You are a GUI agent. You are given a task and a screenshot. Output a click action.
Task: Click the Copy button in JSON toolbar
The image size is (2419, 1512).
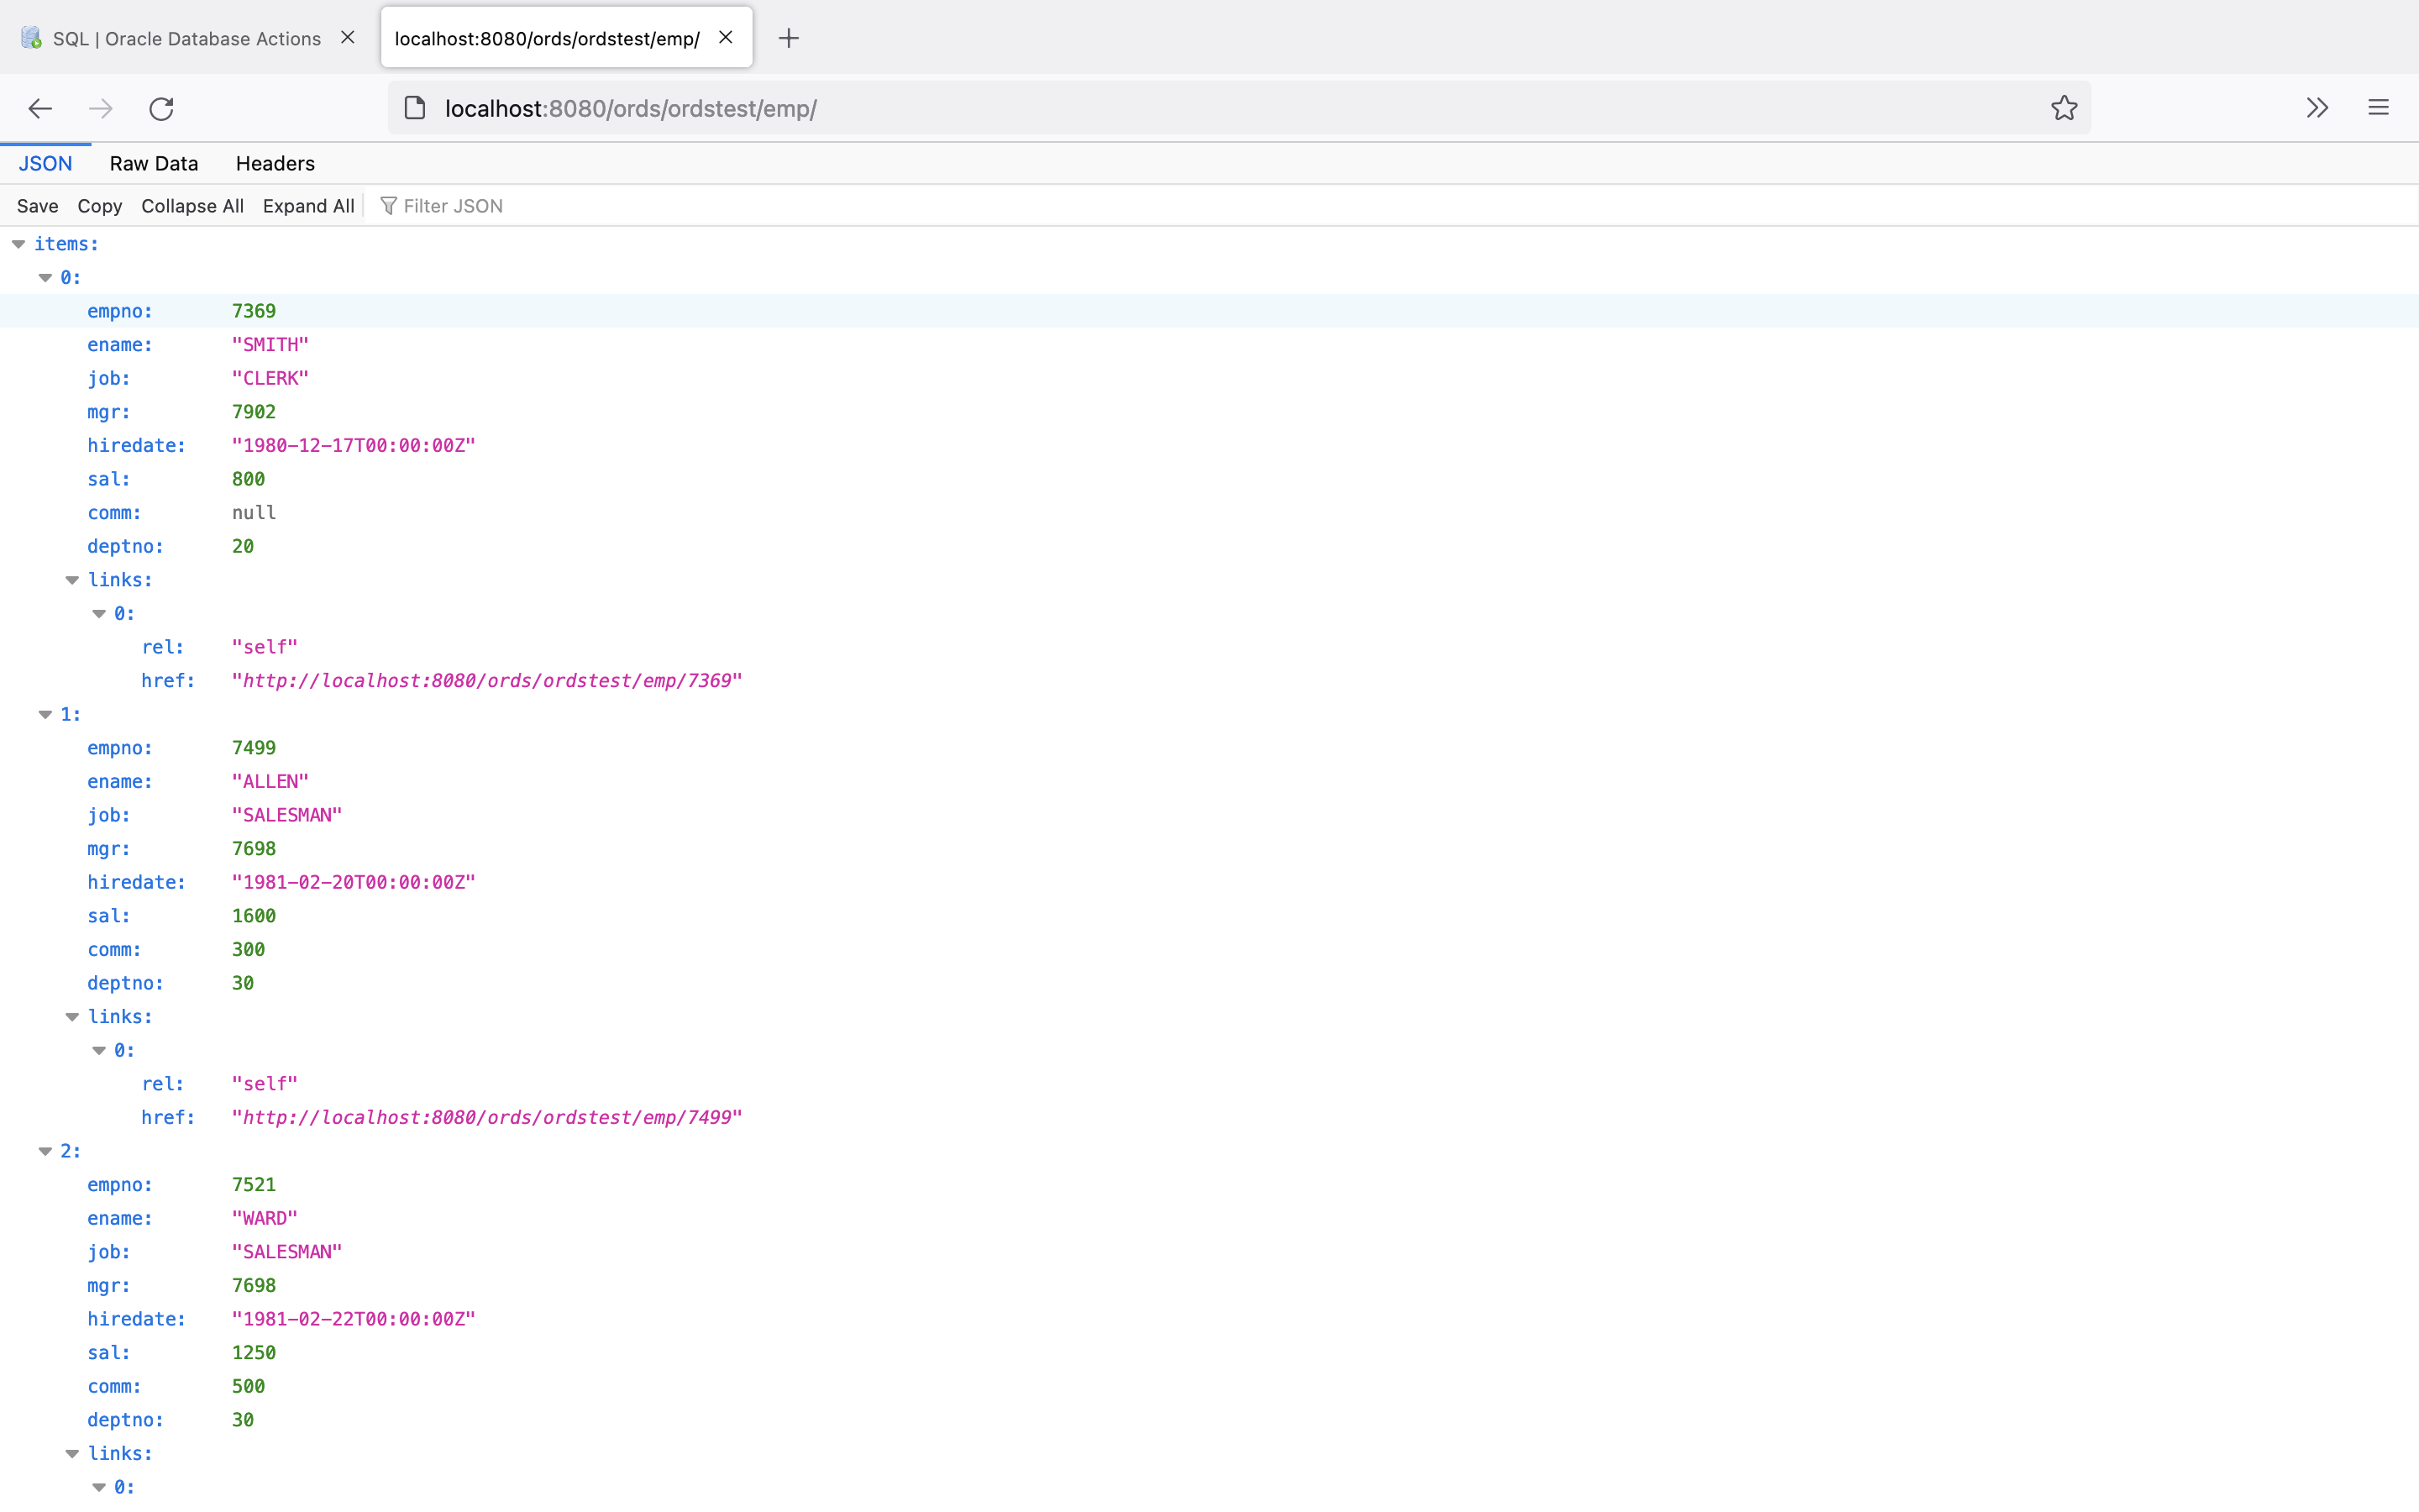point(100,206)
